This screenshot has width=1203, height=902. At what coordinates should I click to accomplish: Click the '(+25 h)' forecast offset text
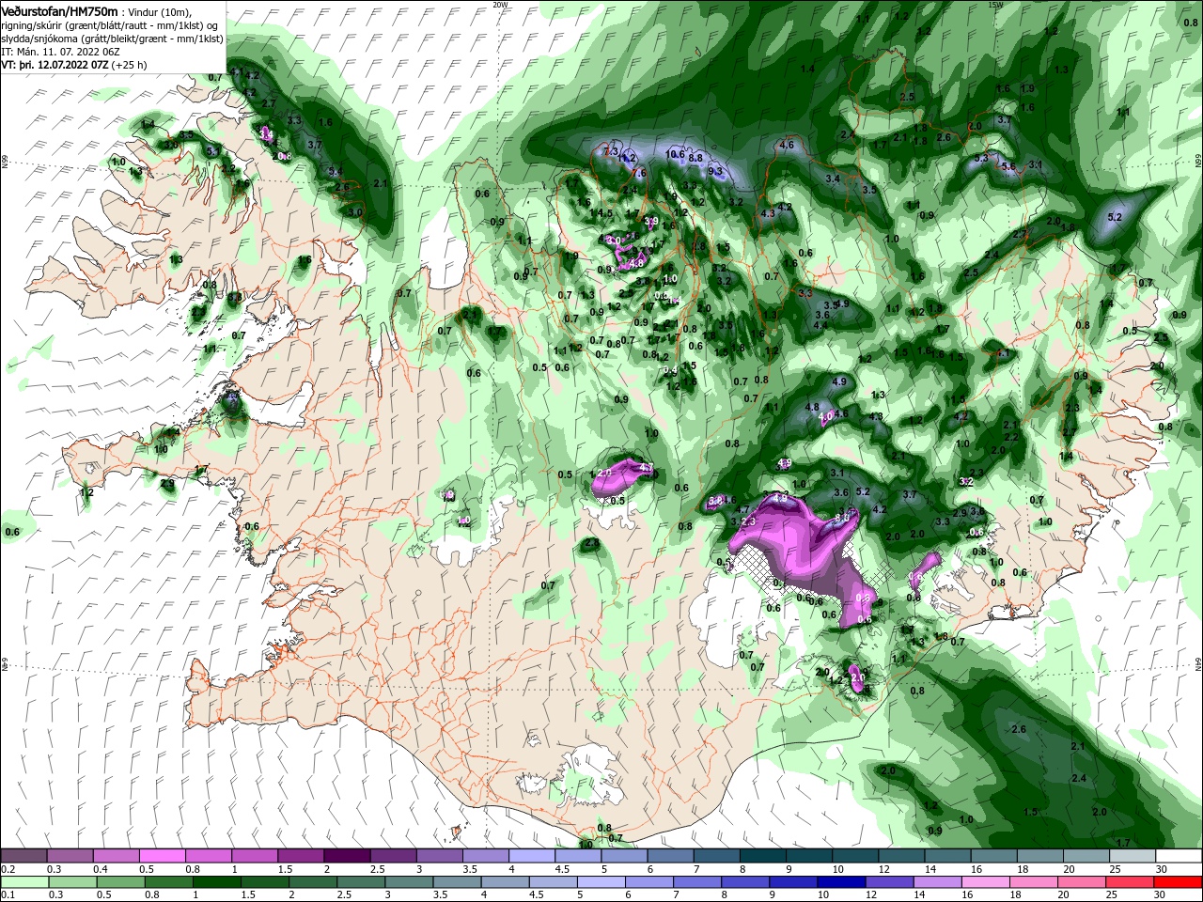(x=129, y=65)
